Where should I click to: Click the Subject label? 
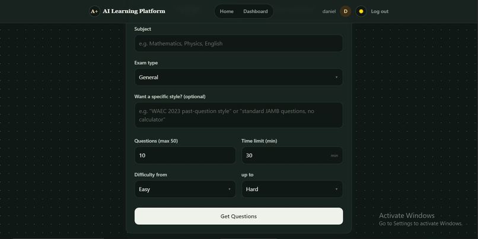[x=143, y=29]
